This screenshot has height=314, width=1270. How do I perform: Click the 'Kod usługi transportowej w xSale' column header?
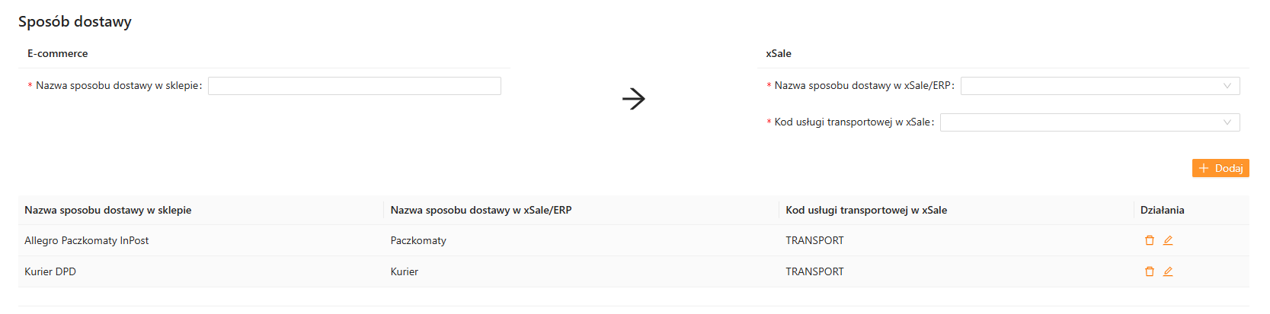(x=866, y=211)
